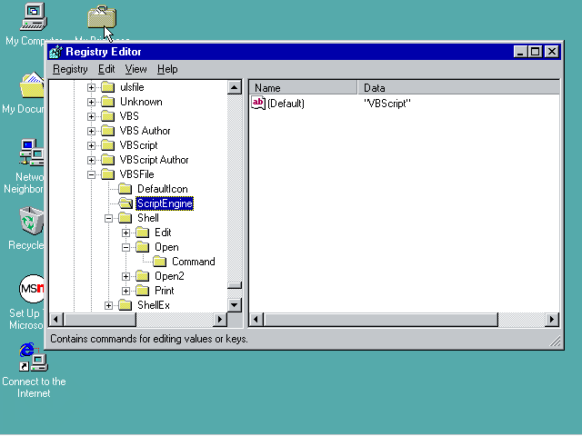Click the VBScript folder icon
Viewport: 582px width, 436px height.
coord(107,145)
